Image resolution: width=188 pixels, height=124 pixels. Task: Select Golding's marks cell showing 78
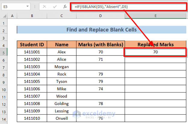(x=101, y=104)
